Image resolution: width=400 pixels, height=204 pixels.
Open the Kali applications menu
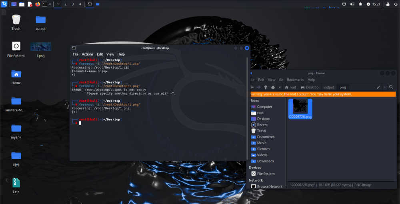pos(4,4)
